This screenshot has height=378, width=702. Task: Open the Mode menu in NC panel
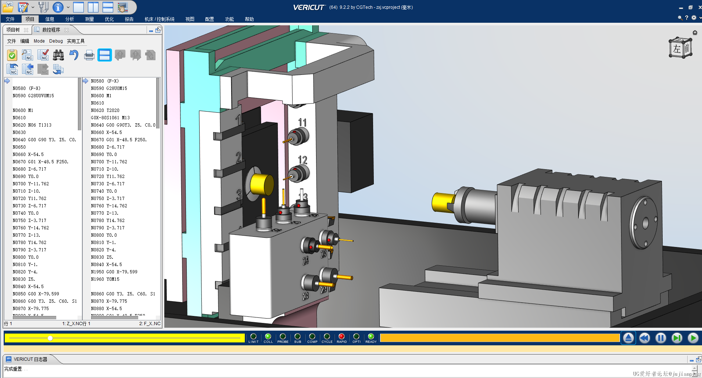[x=39, y=41]
